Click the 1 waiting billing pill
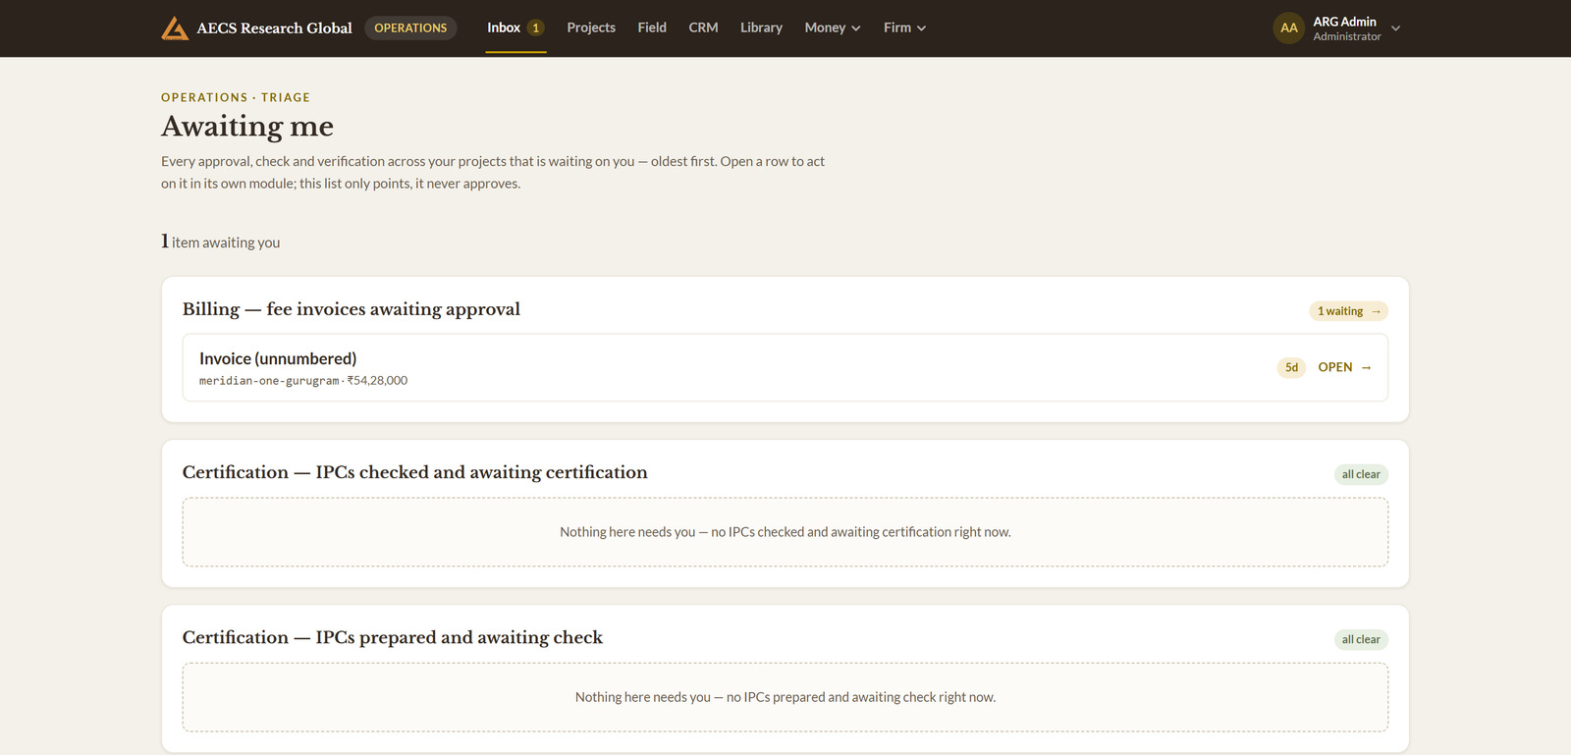The image size is (1571, 755). [1348, 311]
